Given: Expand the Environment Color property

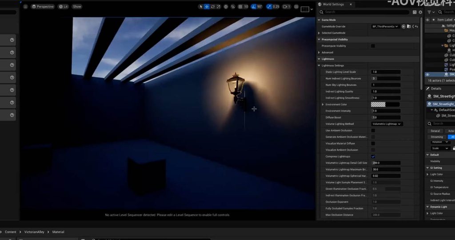Looking at the screenshot, I should point(323,105).
